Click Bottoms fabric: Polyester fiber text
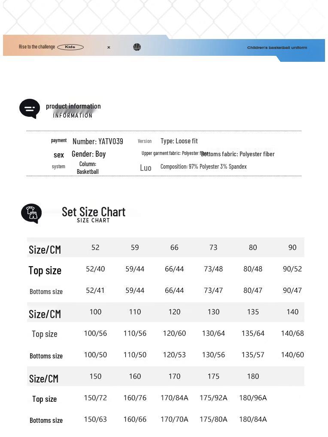 238,154
